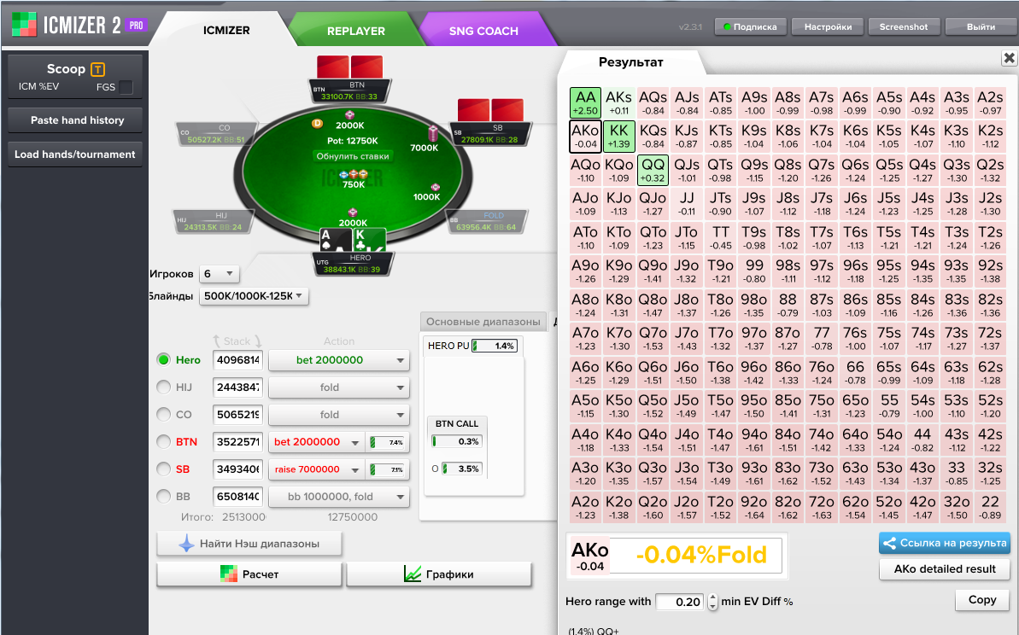Open the Блайнды 500K/1000K-125K dropdown
1019x635 pixels.
(254, 296)
